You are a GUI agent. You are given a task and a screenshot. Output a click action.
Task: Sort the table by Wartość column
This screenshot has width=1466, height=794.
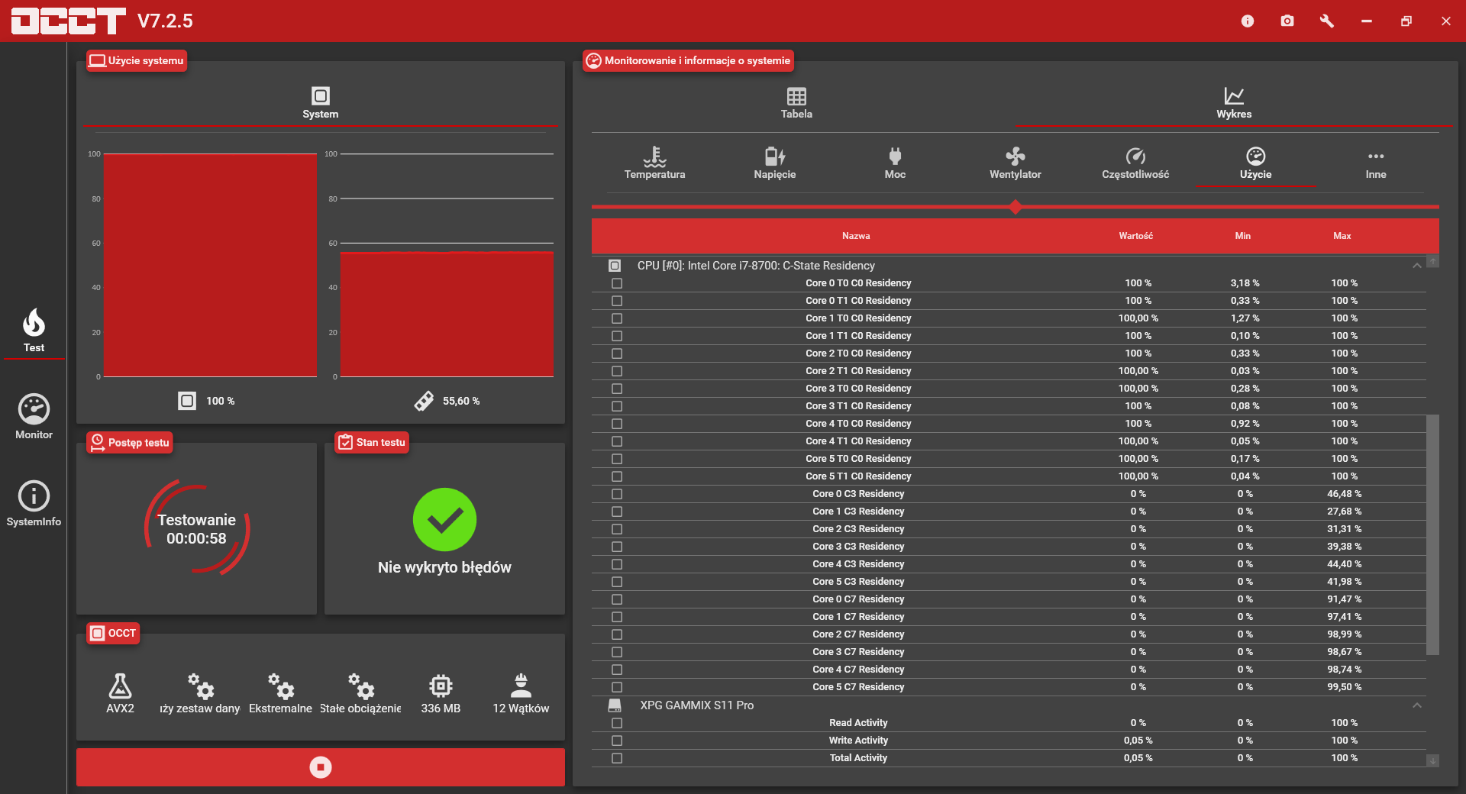[1136, 236]
